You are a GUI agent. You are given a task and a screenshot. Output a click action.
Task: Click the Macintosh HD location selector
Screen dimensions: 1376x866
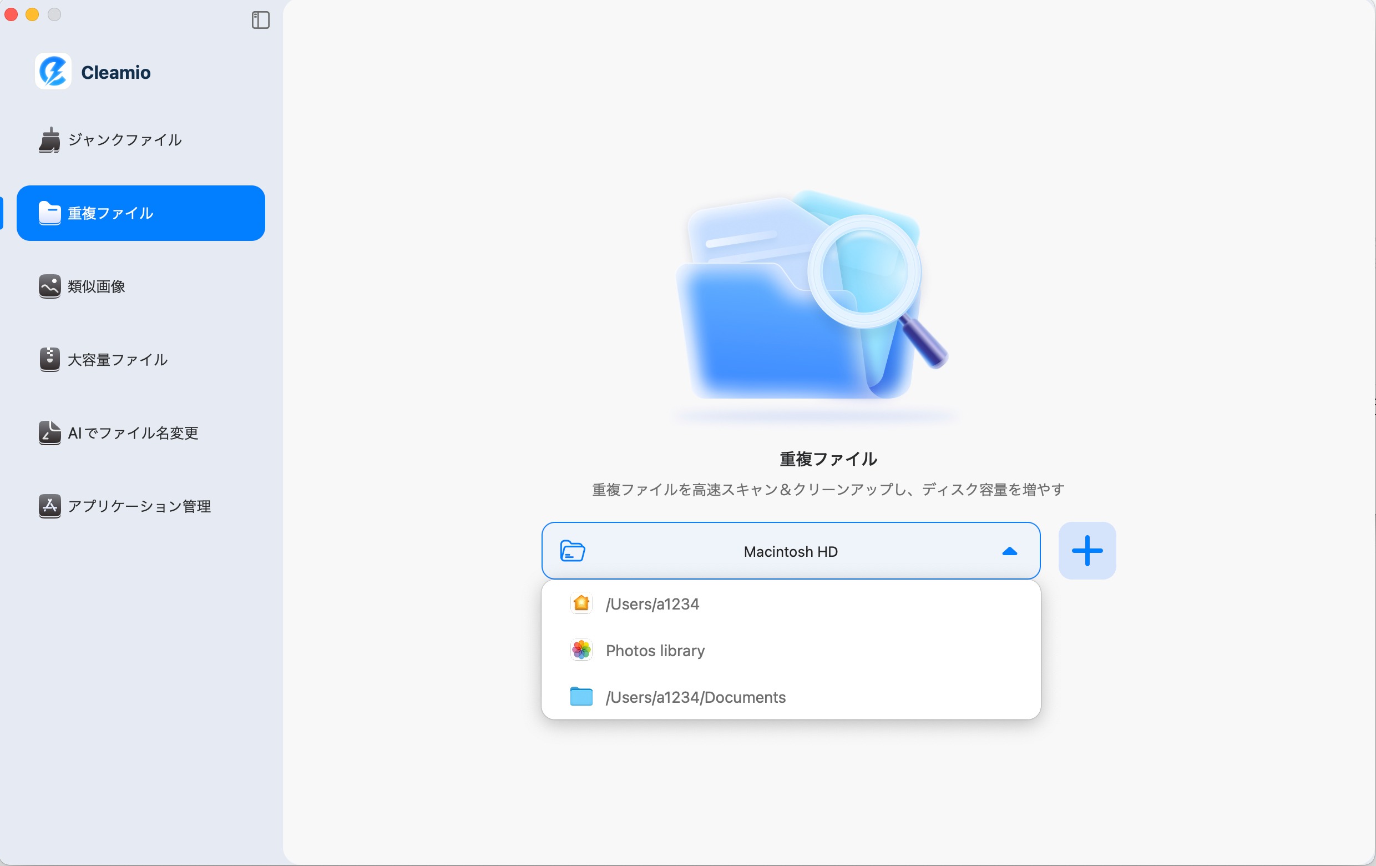pos(790,551)
